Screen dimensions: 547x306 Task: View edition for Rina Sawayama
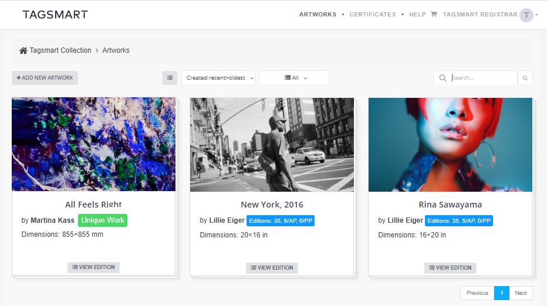(450, 268)
